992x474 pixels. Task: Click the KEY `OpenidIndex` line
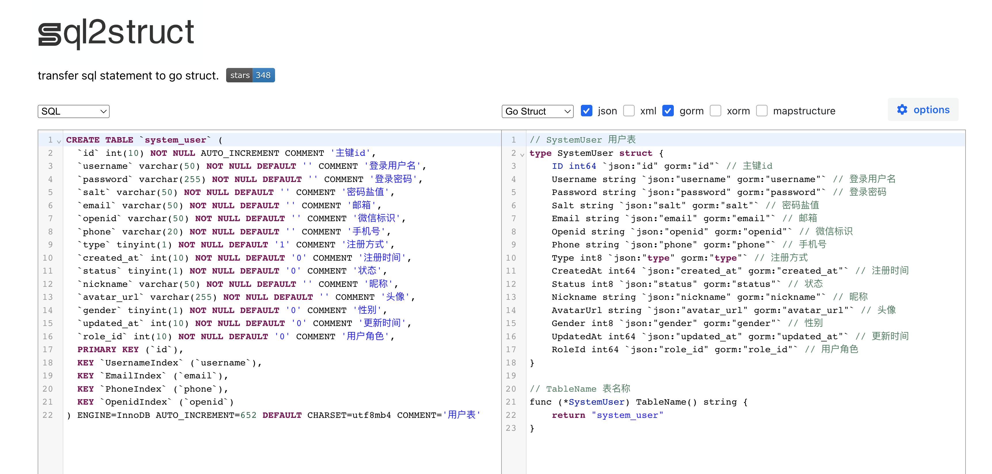coord(156,402)
